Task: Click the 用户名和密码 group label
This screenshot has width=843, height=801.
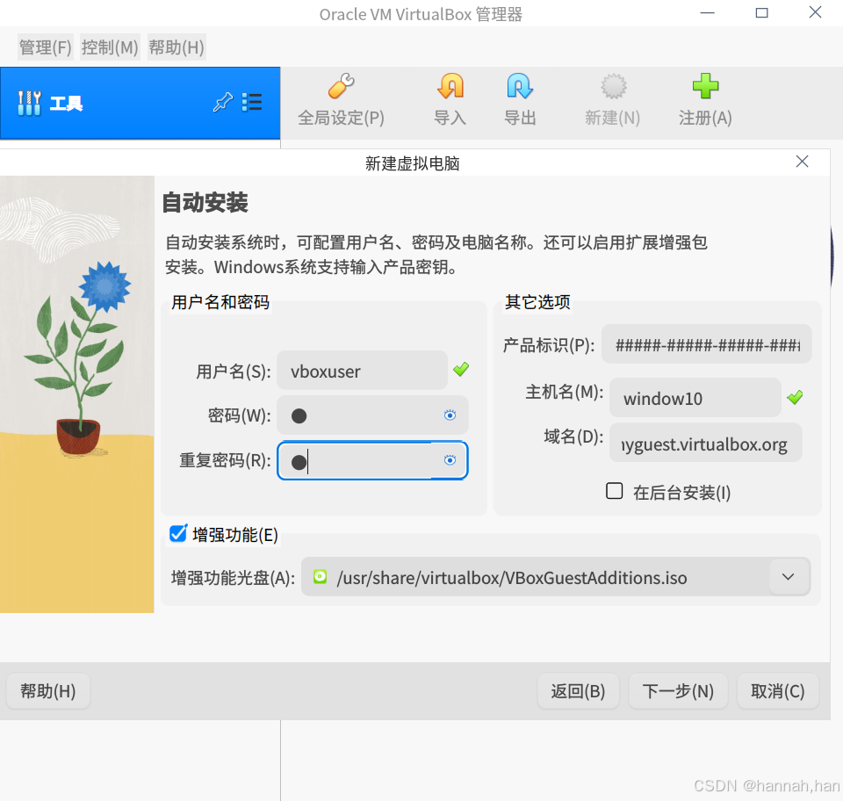Action: pos(220,302)
